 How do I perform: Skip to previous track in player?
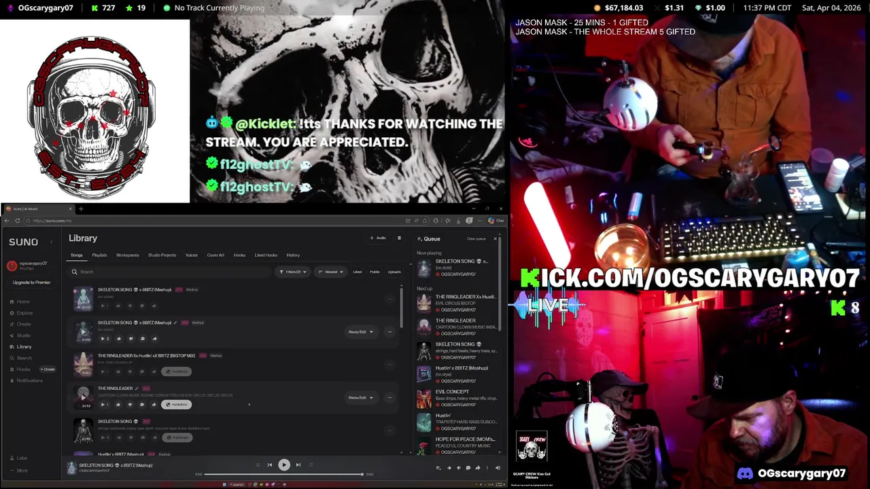[270, 465]
